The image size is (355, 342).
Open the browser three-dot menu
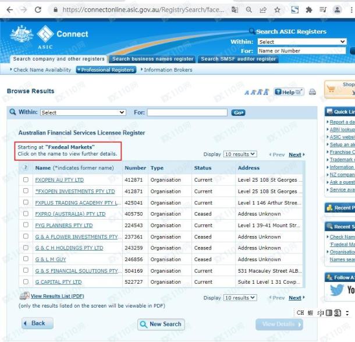coord(351,10)
